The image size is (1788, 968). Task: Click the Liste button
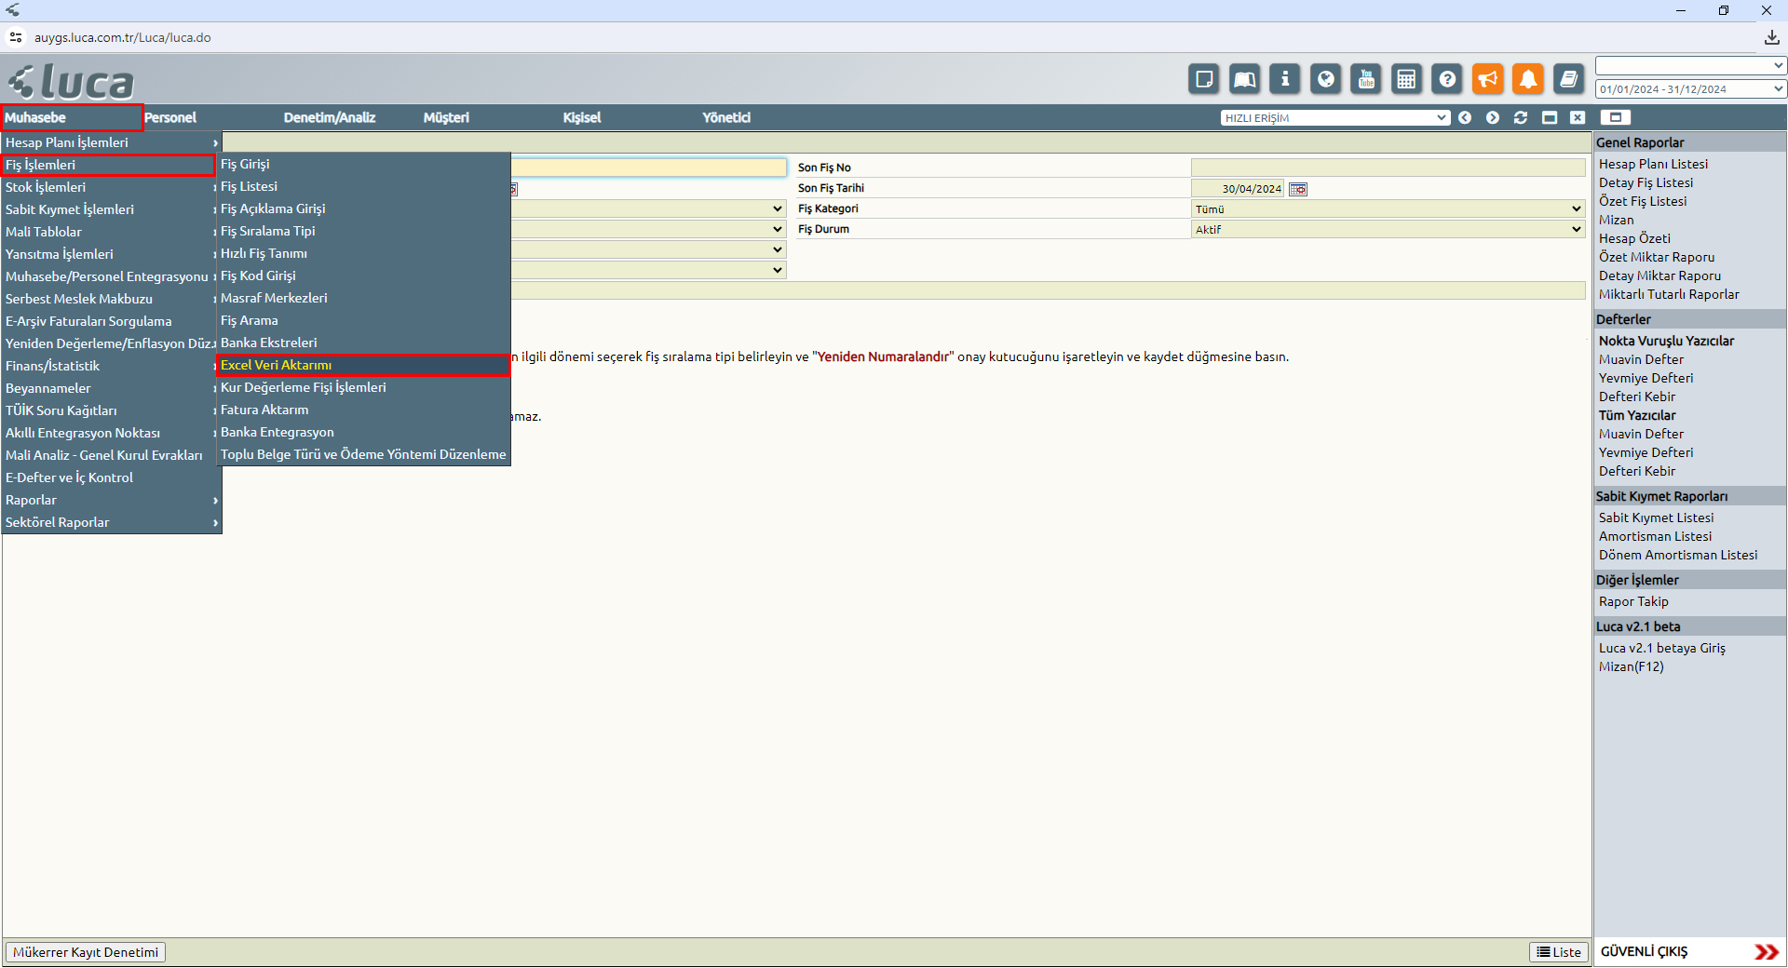click(1559, 952)
